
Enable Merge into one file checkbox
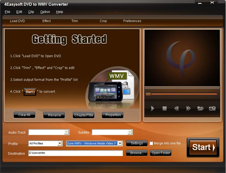pyautogui.click(x=151, y=143)
